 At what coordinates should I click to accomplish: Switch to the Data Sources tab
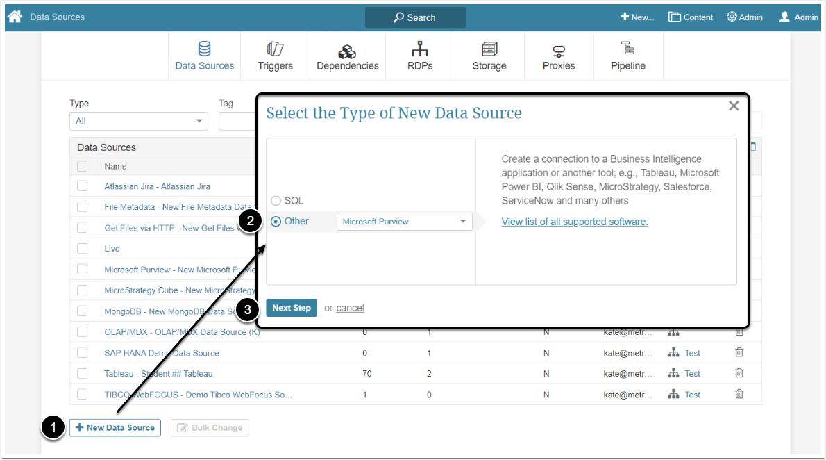204,56
